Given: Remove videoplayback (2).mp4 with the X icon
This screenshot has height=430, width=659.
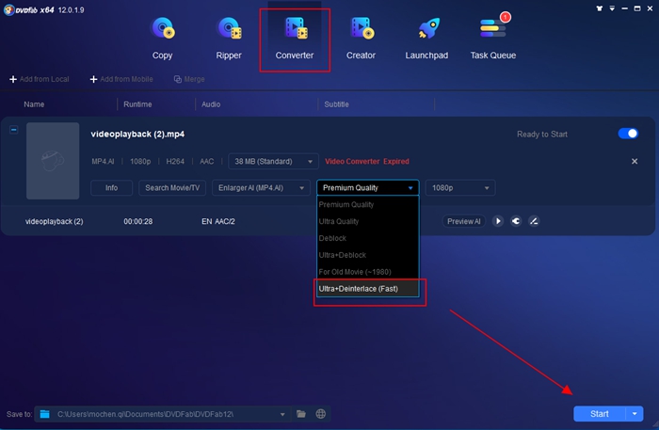Looking at the screenshot, I should click(635, 162).
